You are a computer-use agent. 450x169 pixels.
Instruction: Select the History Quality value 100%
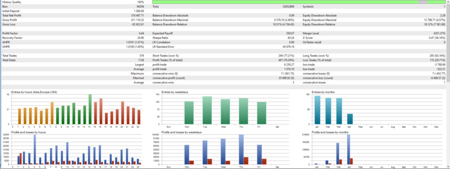click(x=141, y=2)
